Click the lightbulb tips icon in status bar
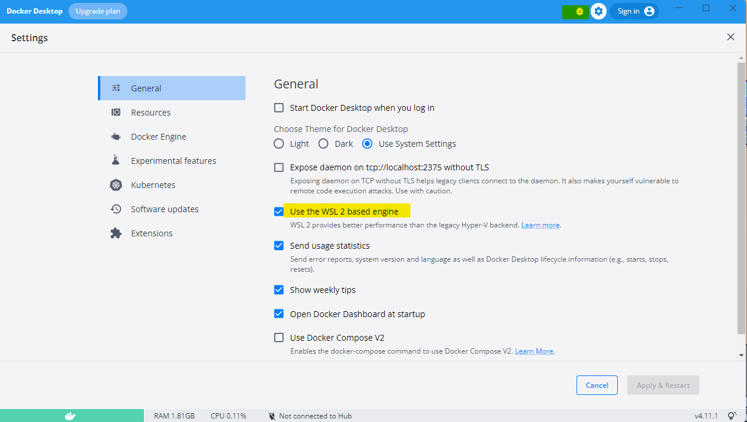 coord(732,416)
